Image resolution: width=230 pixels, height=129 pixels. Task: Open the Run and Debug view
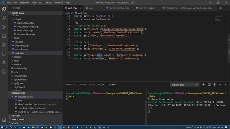click(x=4, y=36)
